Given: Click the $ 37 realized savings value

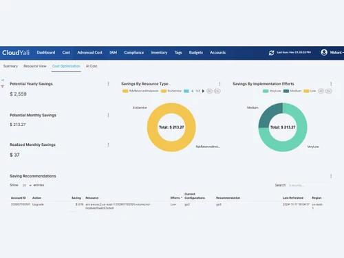Looking at the screenshot, I should [x=14, y=155].
